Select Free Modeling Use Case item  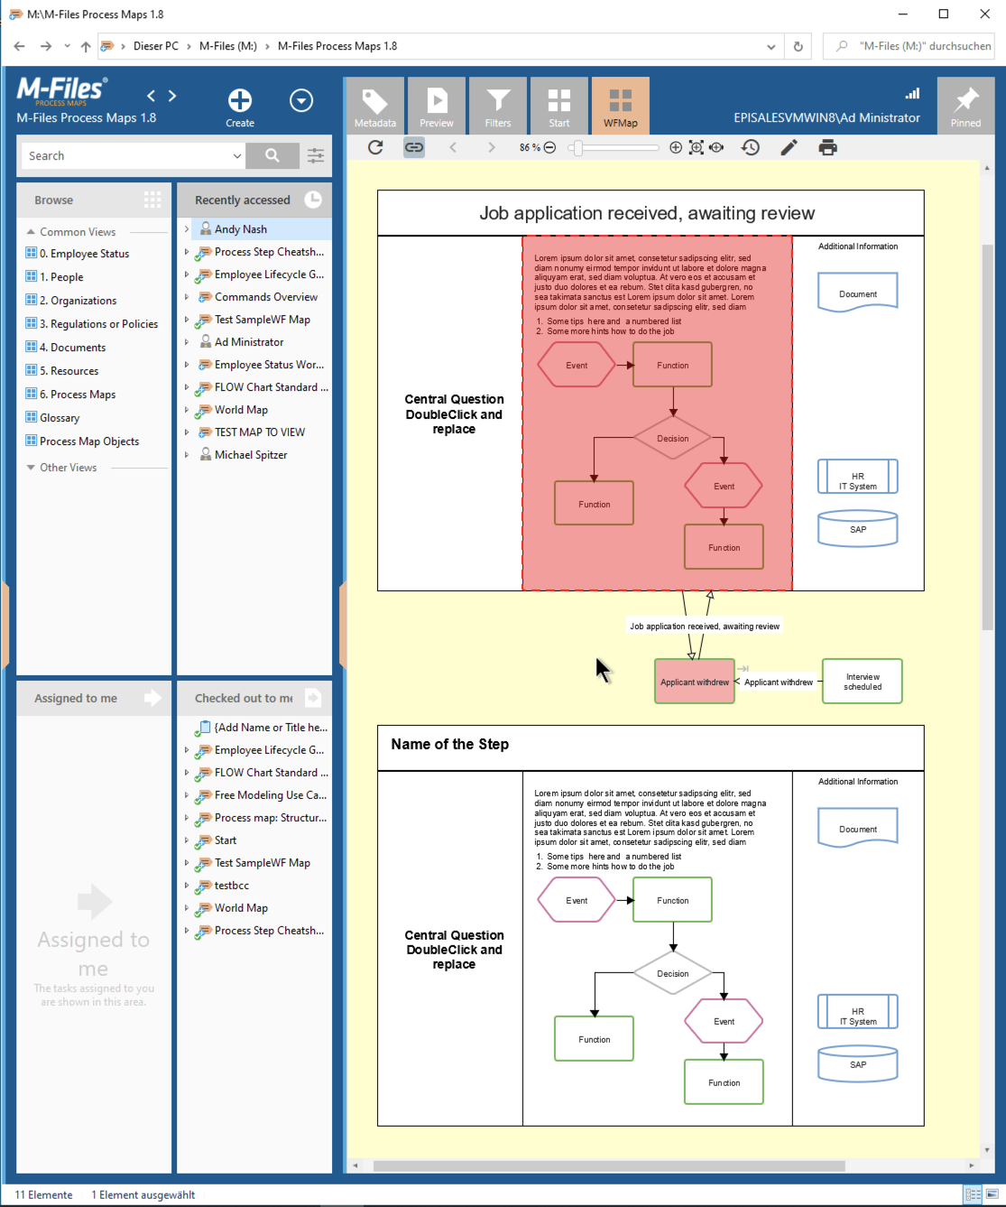tap(271, 795)
